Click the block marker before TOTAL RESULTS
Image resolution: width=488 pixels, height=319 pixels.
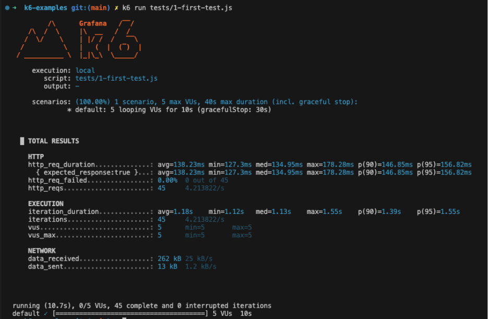pos(22,141)
